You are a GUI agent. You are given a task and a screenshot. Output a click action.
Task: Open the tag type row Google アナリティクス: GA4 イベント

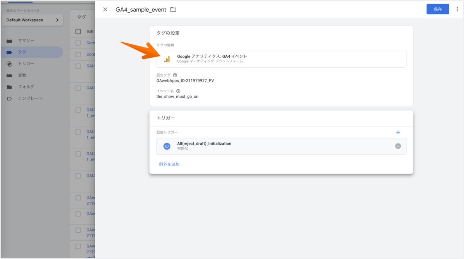[x=281, y=59]
